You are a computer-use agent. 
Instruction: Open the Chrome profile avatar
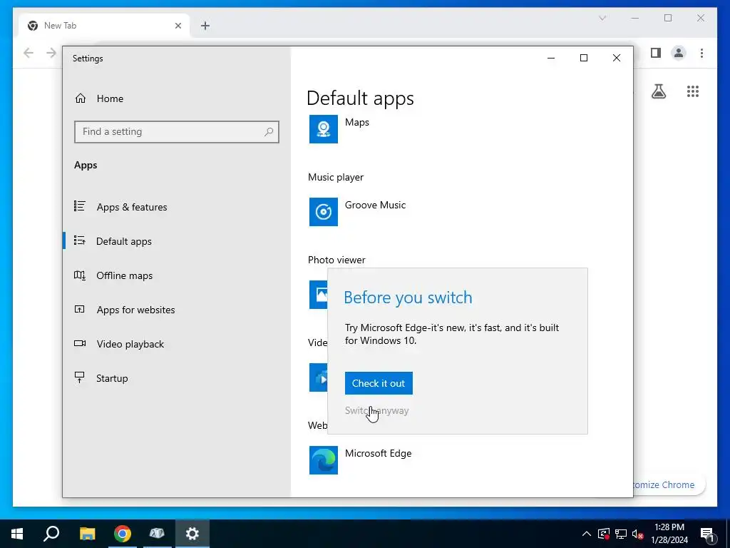tap(679, 53)
